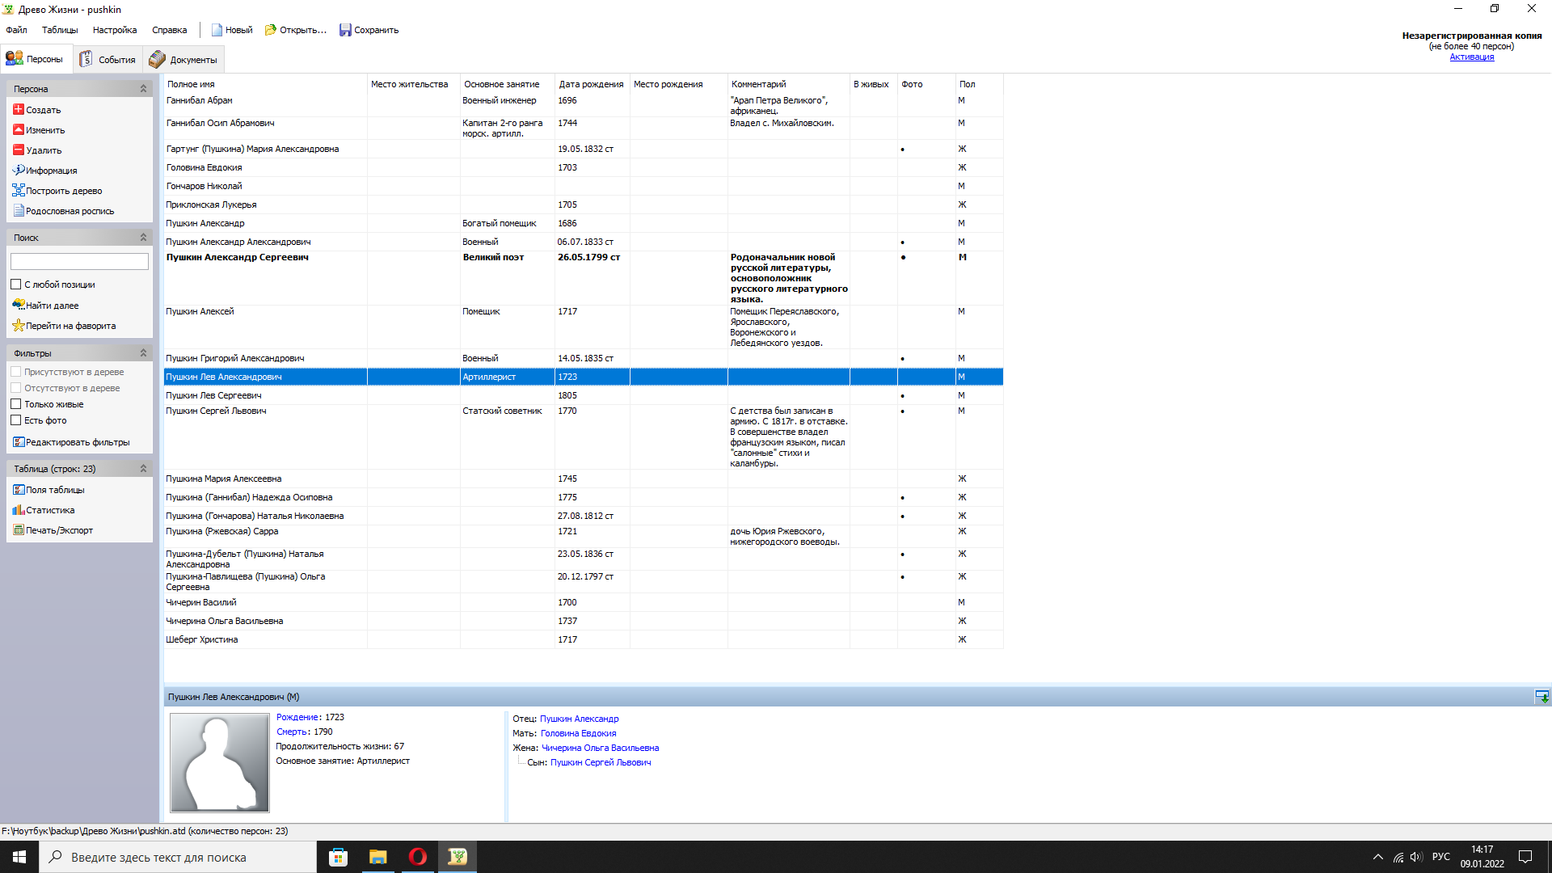Open the notification center icon
The image size is (1552, 873).
click(1525, 857)
